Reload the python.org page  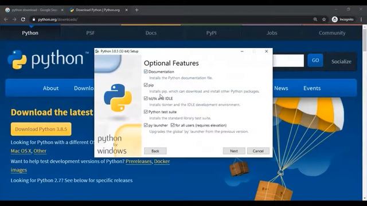click(23, 19)
